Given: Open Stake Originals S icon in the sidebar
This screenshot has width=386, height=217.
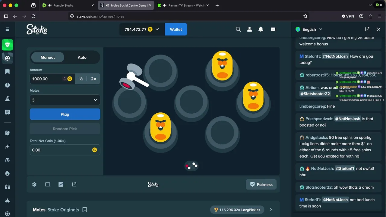Looking at the screenshot, I should 8,133.
